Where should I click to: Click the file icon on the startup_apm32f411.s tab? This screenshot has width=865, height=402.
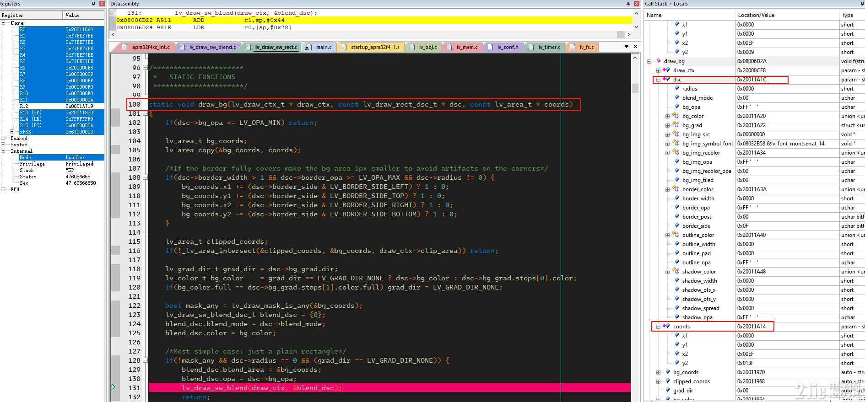344,47
